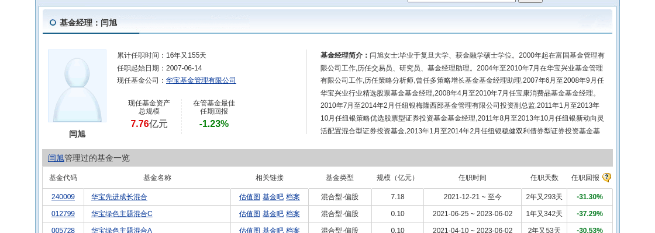Click 闫旭 link in managed funds heading

[56, 158]
